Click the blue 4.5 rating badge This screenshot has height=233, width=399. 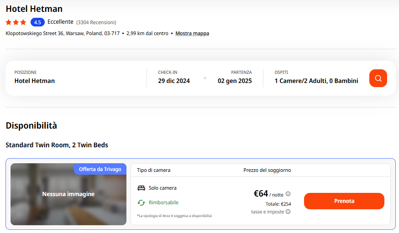(x=37, y=22)
